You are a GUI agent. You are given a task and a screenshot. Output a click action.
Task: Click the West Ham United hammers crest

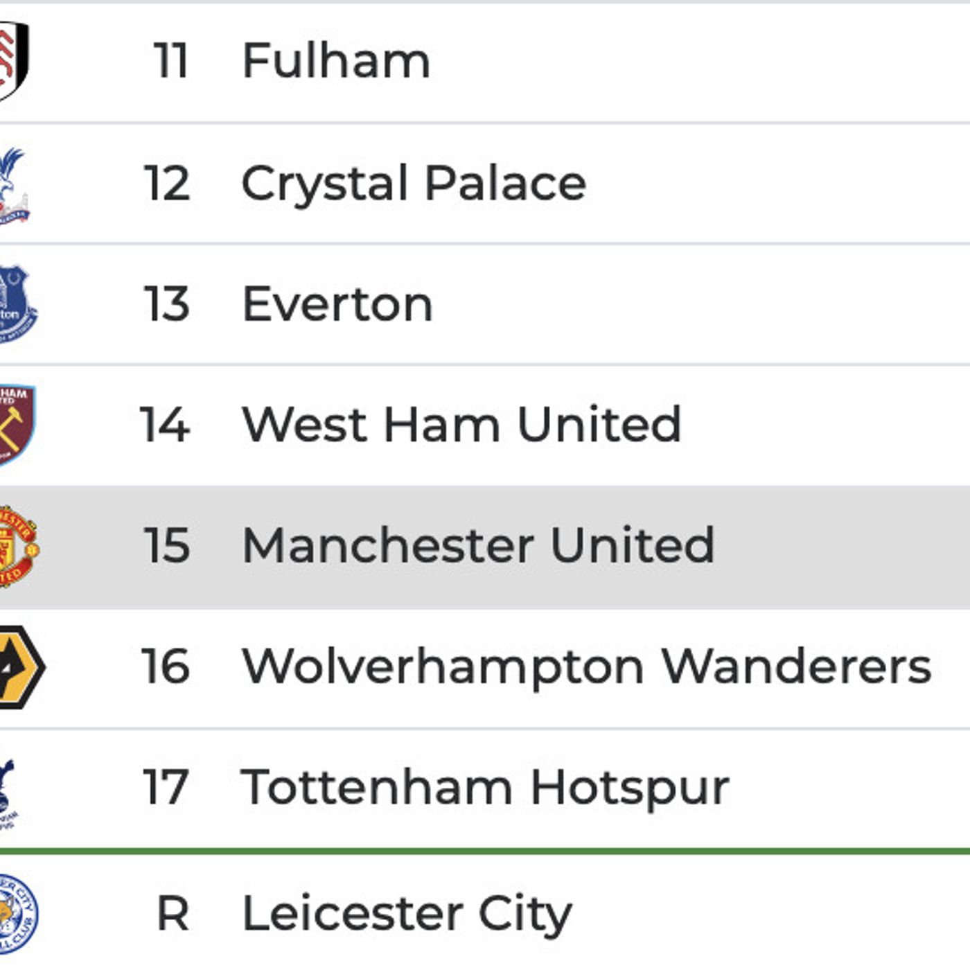pos(15,424)
